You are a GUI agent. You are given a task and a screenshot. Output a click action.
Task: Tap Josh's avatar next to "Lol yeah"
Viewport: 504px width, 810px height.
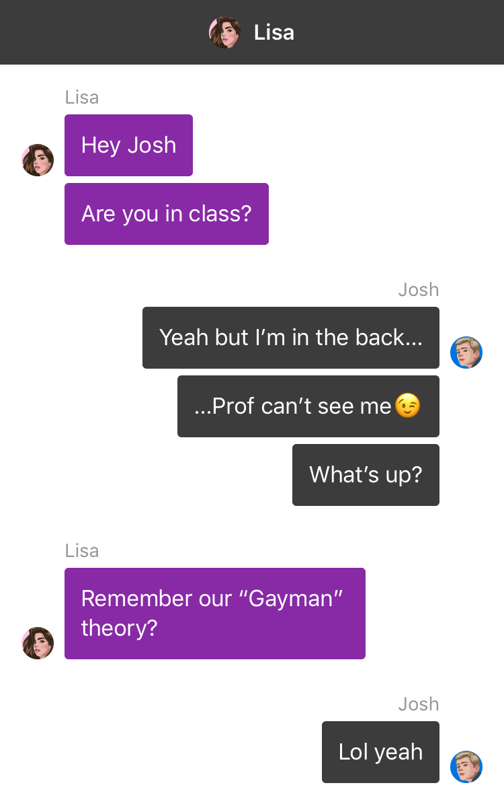(x=466, y=767)
